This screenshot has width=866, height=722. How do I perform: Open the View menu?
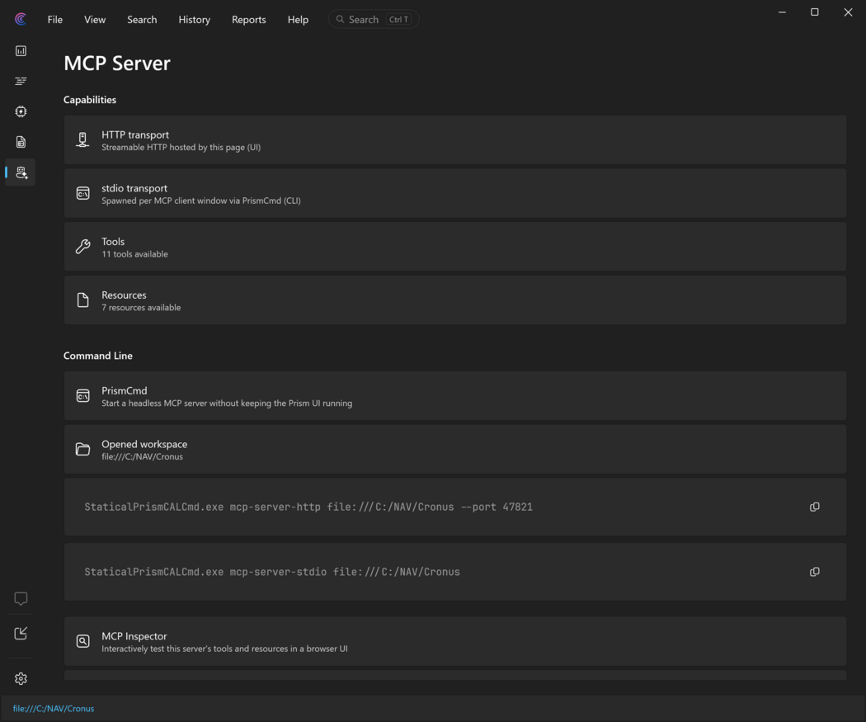[x=95, y=19]
